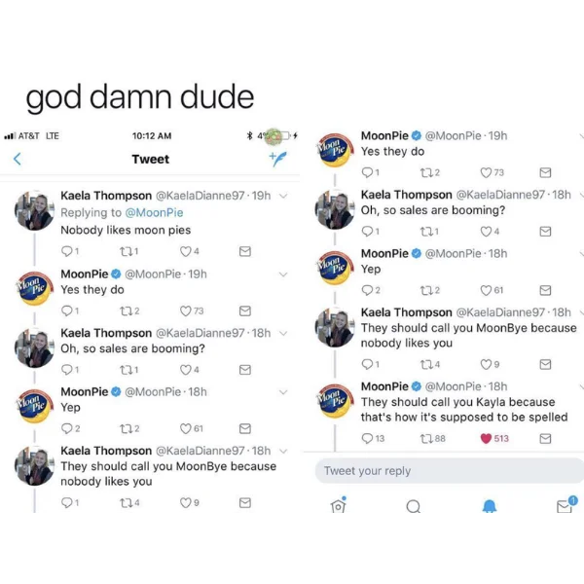Open the Home tab icon
The image size is (584, 584).
(x=338, y=505)
